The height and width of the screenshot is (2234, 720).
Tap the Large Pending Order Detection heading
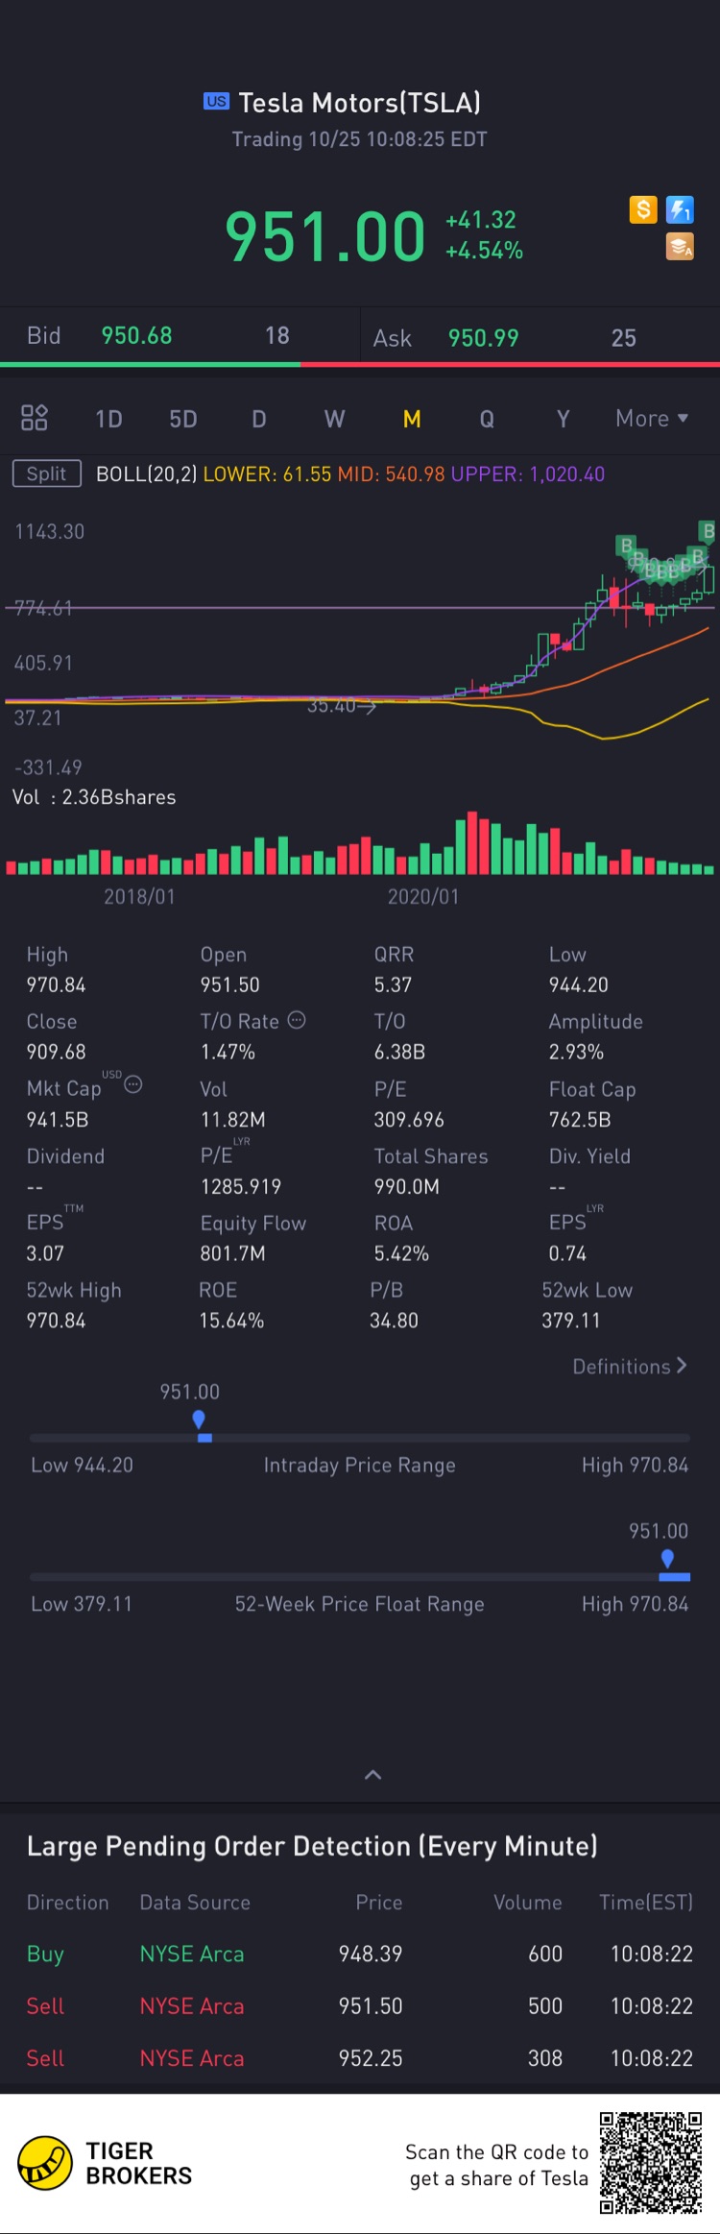coord(312,1846)
